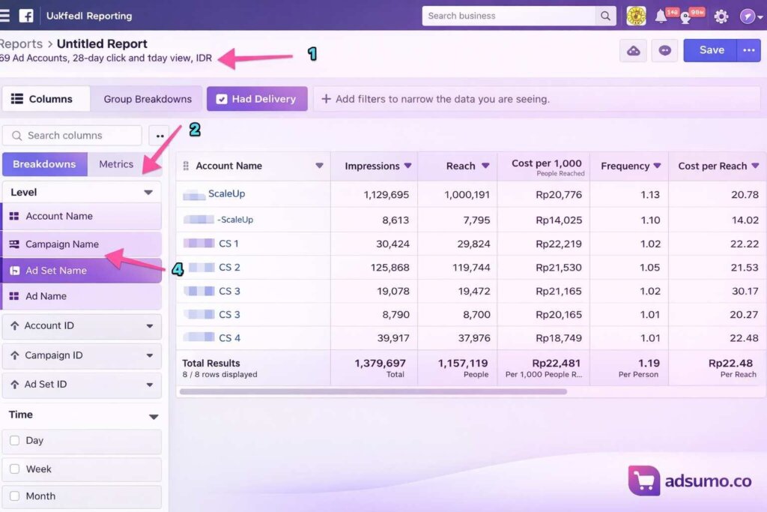This screenshot has height=512, width=767.
Task: Click the more options dots beside Save
Action: click(748, 50)
